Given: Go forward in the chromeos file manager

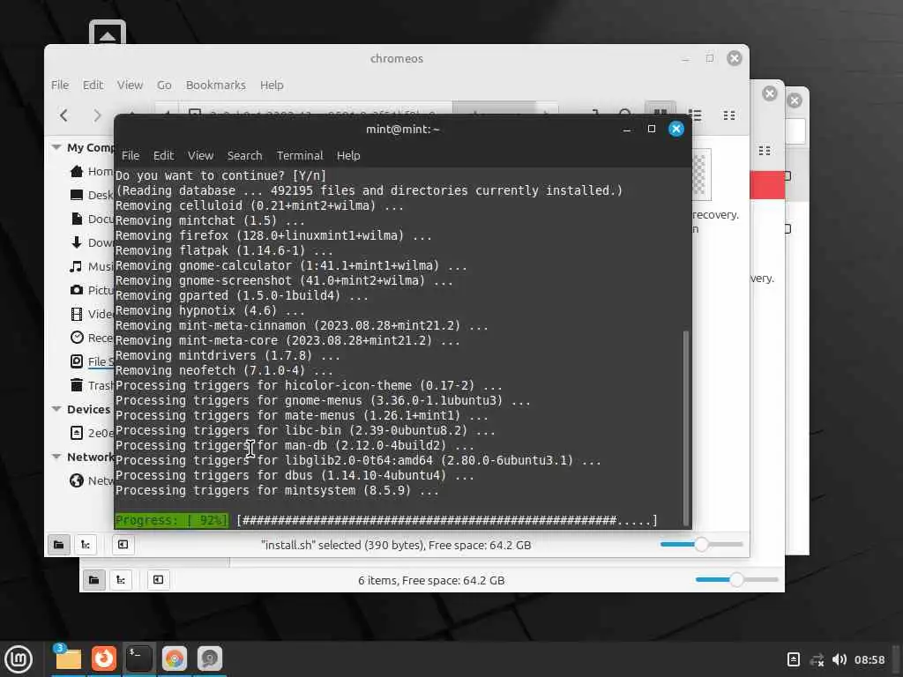Looking at the screenshot, I should 97,115.
